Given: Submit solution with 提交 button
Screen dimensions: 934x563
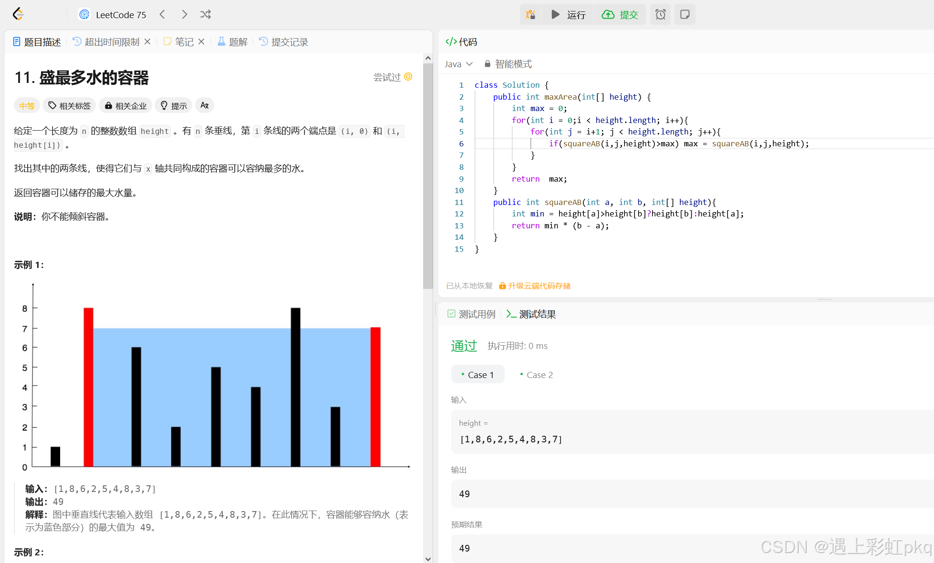Looking at the screenshot, I should click(x=620, y=14).
